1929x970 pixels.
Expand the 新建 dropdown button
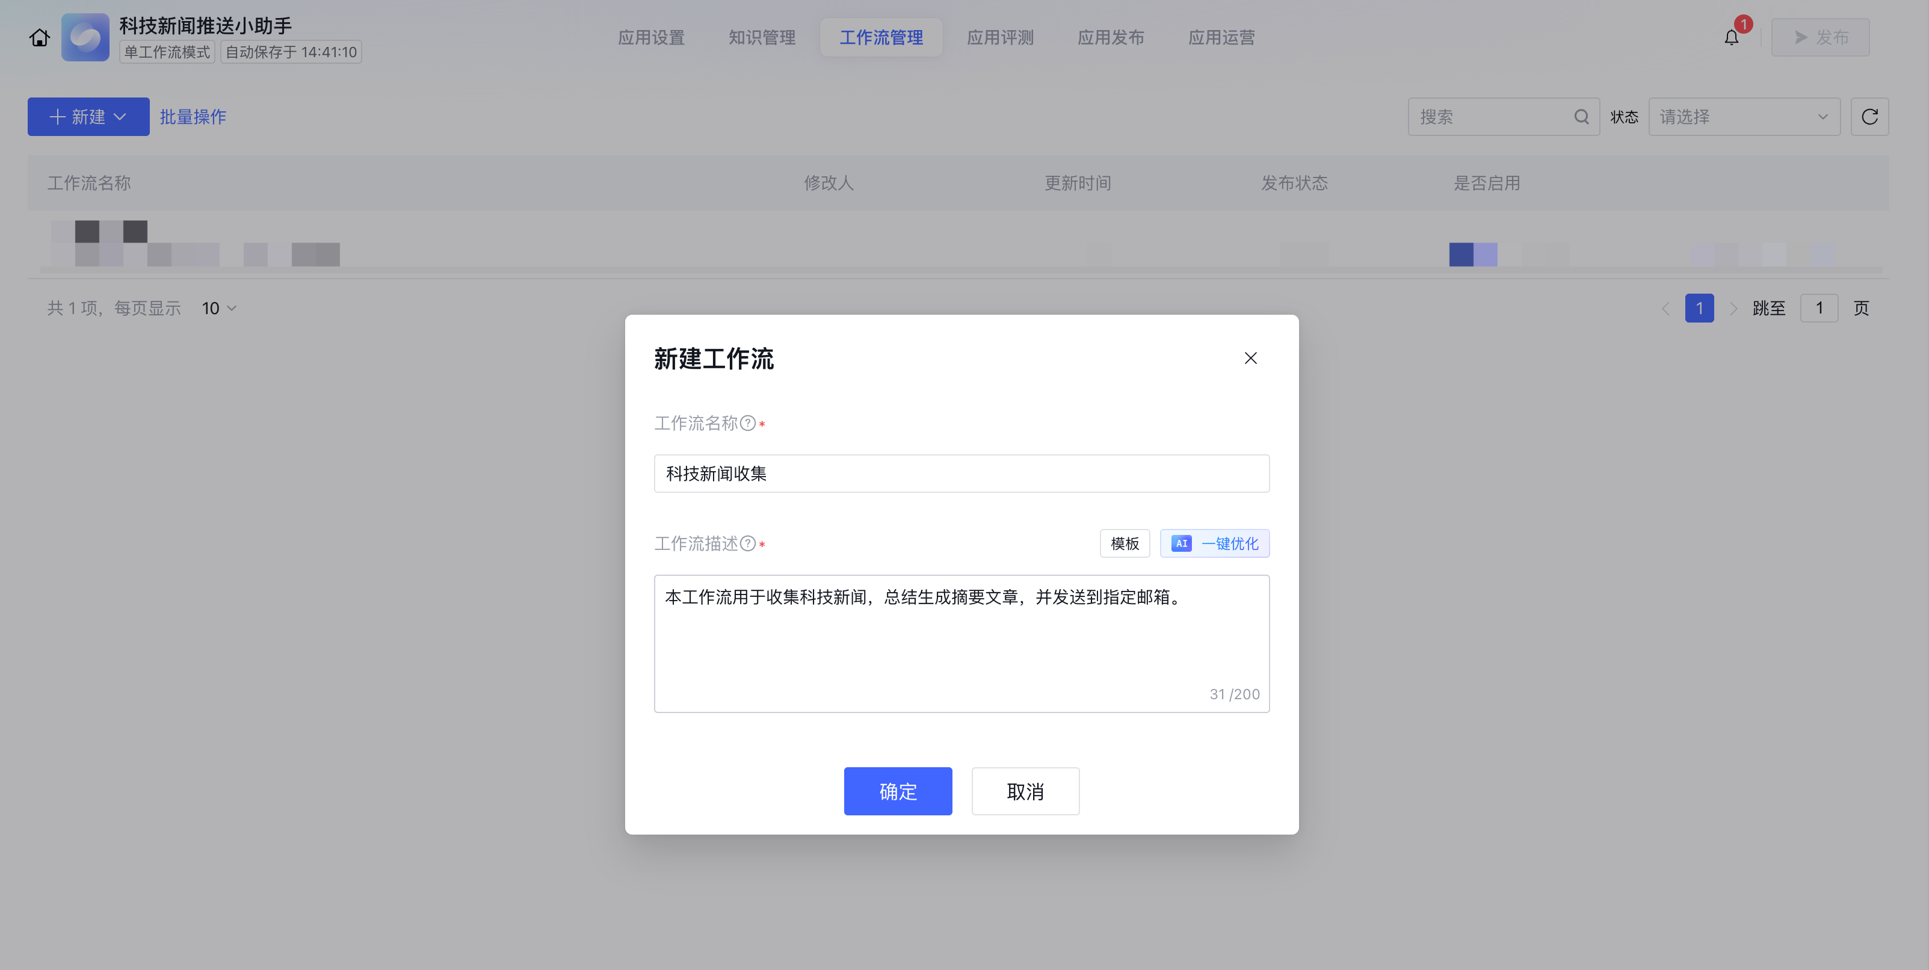coord(88,117)
